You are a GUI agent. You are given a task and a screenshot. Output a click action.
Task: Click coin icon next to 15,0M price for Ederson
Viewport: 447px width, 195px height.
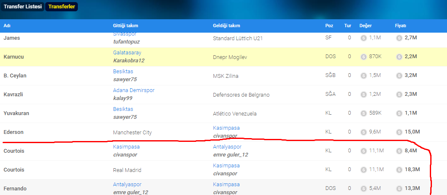[399, 132]
